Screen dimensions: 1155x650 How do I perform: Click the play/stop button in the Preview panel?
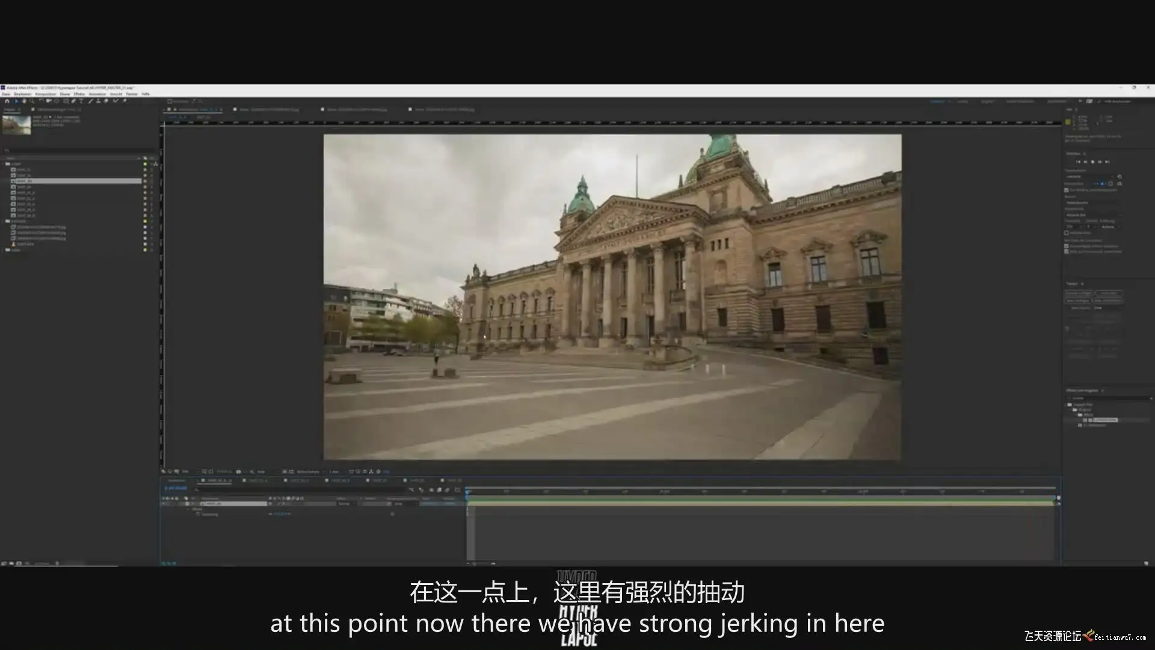(x=1092, y=161)
